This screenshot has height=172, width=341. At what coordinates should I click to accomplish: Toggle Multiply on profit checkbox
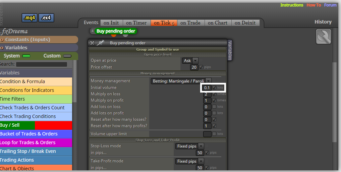[x=214, y=100]
